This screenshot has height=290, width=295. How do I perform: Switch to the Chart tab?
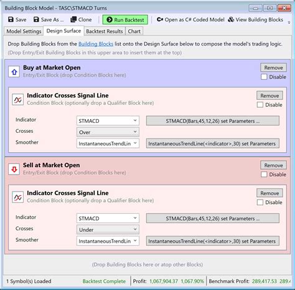click(134, 31)
